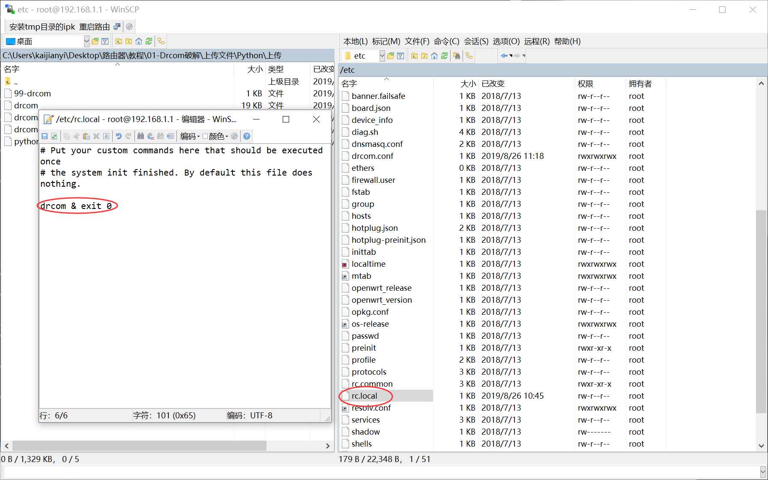Screen dimensions: 768x480
Task: Select passwd in the remote list
Action: click(365, 336)
